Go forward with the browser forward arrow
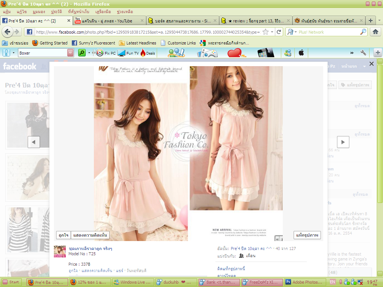Image resolution: width=383 pixels, height=287 pixels. [x=16, y=32]
